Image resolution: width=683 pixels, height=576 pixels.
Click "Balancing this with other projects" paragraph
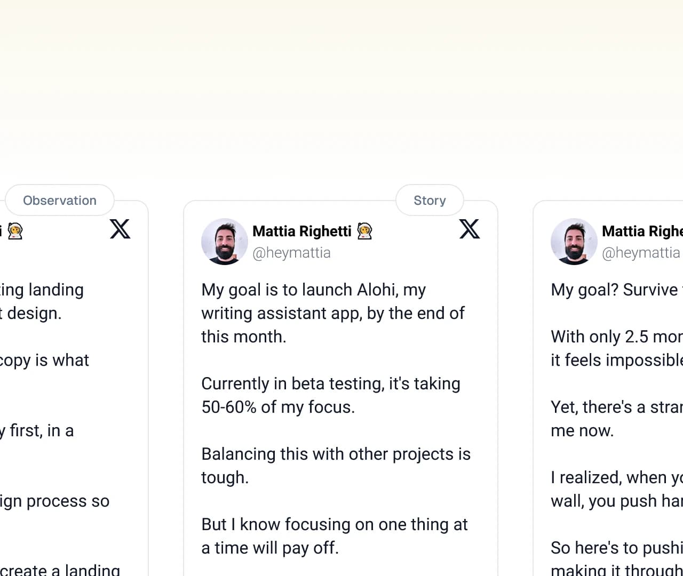coord(336,465)
